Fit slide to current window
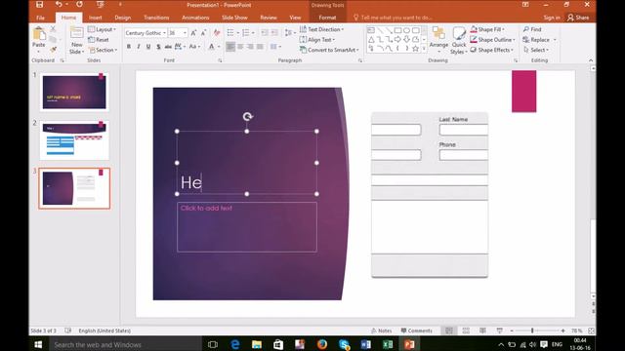 coord(591,331)
